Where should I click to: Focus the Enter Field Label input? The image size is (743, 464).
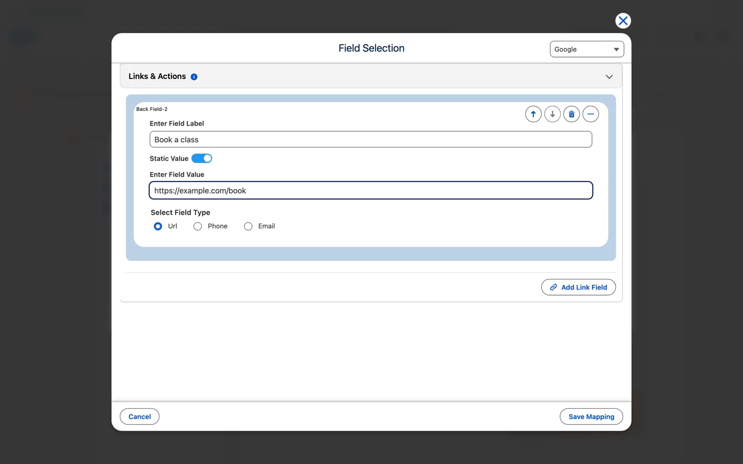371,140
